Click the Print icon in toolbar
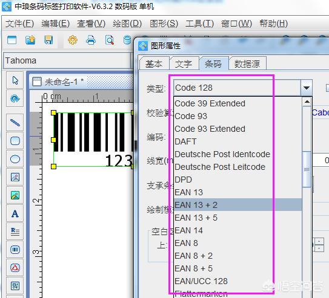 point(91,40)
